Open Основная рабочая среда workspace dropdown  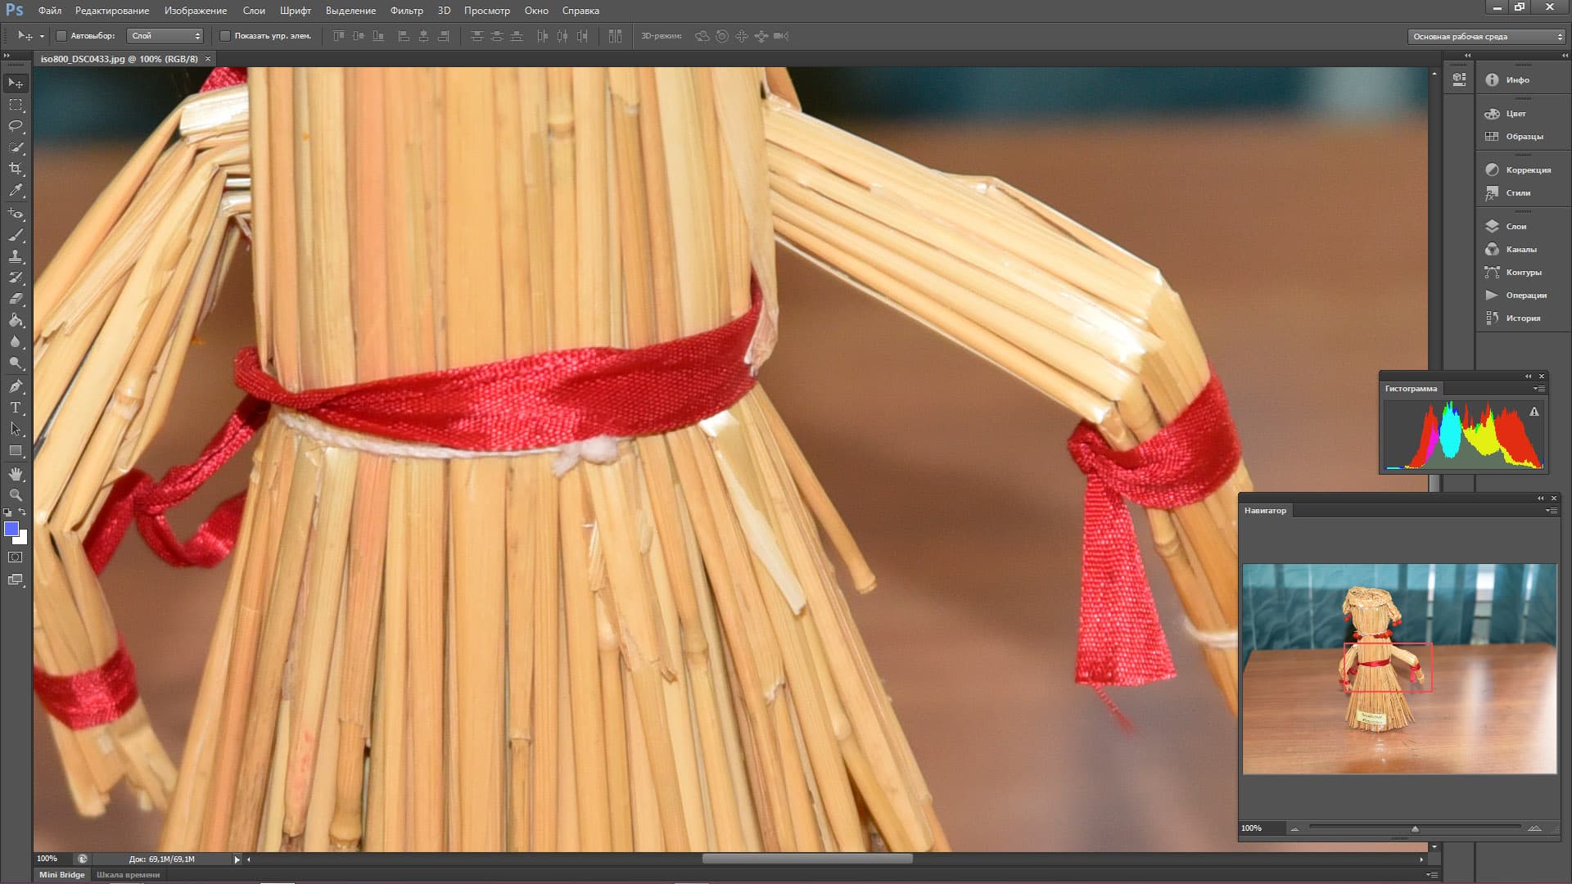1487,36
